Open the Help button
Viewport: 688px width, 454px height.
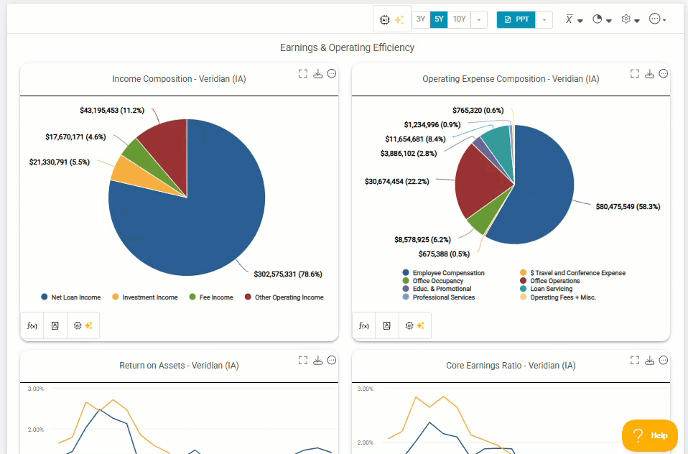(650, 435)
